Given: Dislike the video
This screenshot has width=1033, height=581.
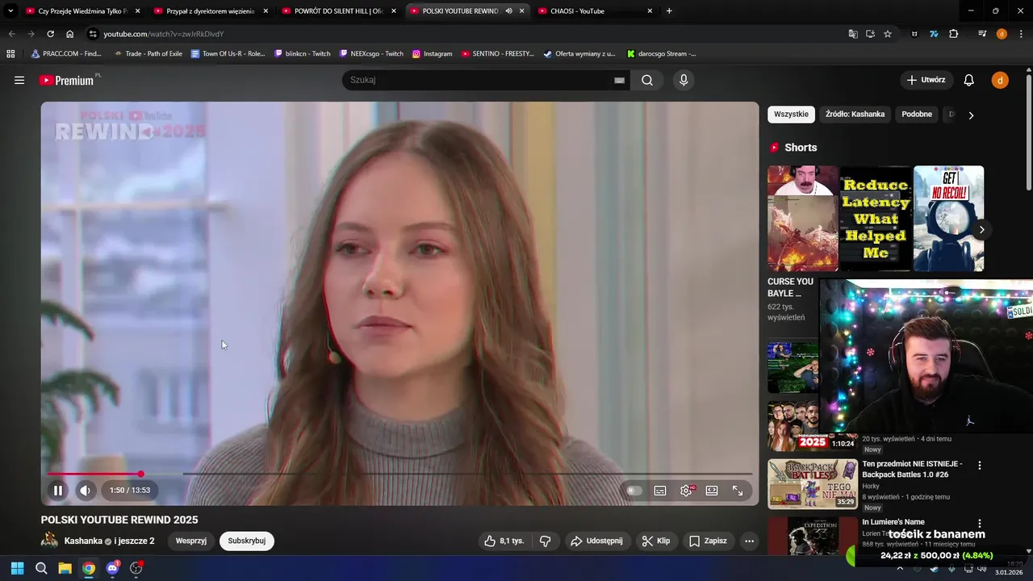Looking at the screenshot, I should click(x=545, y=541).
